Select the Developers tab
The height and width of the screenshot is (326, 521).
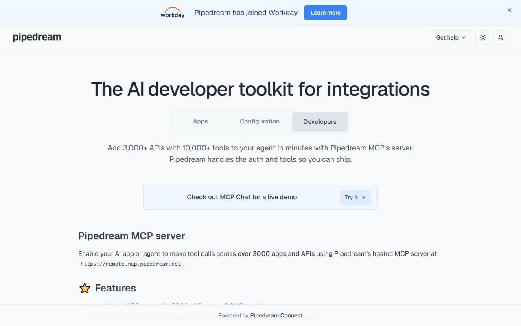click(320, 122)
